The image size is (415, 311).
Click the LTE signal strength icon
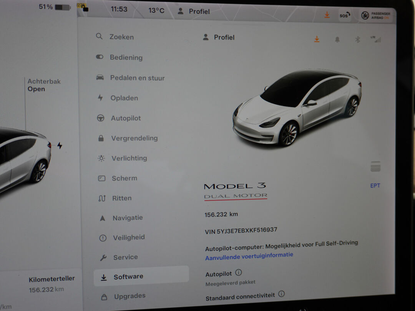[376, 39]
